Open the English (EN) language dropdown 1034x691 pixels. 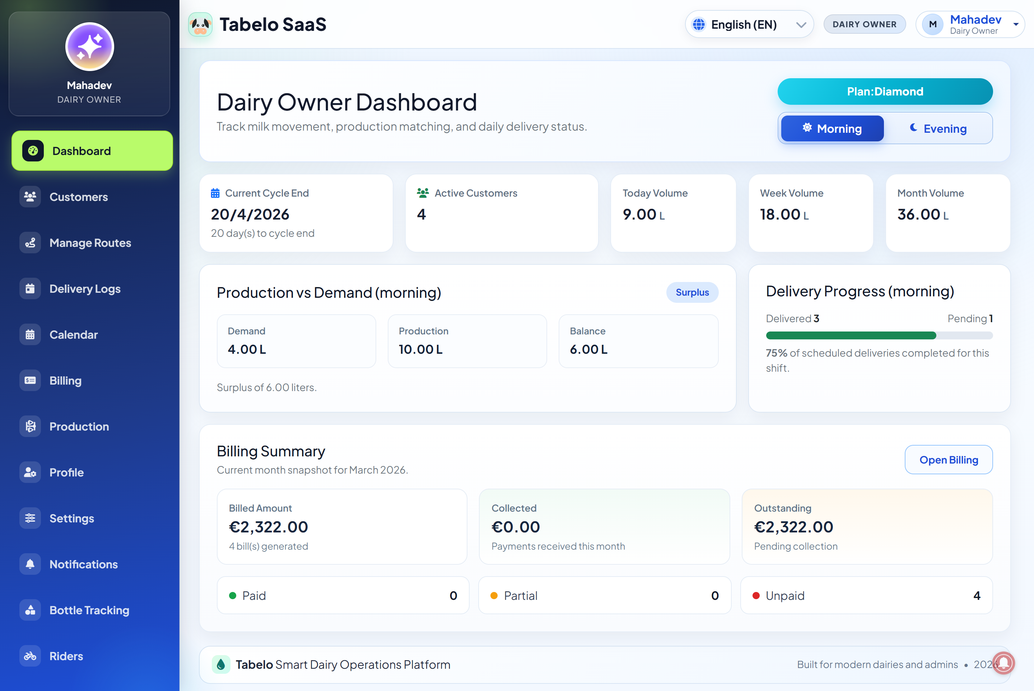749,24
